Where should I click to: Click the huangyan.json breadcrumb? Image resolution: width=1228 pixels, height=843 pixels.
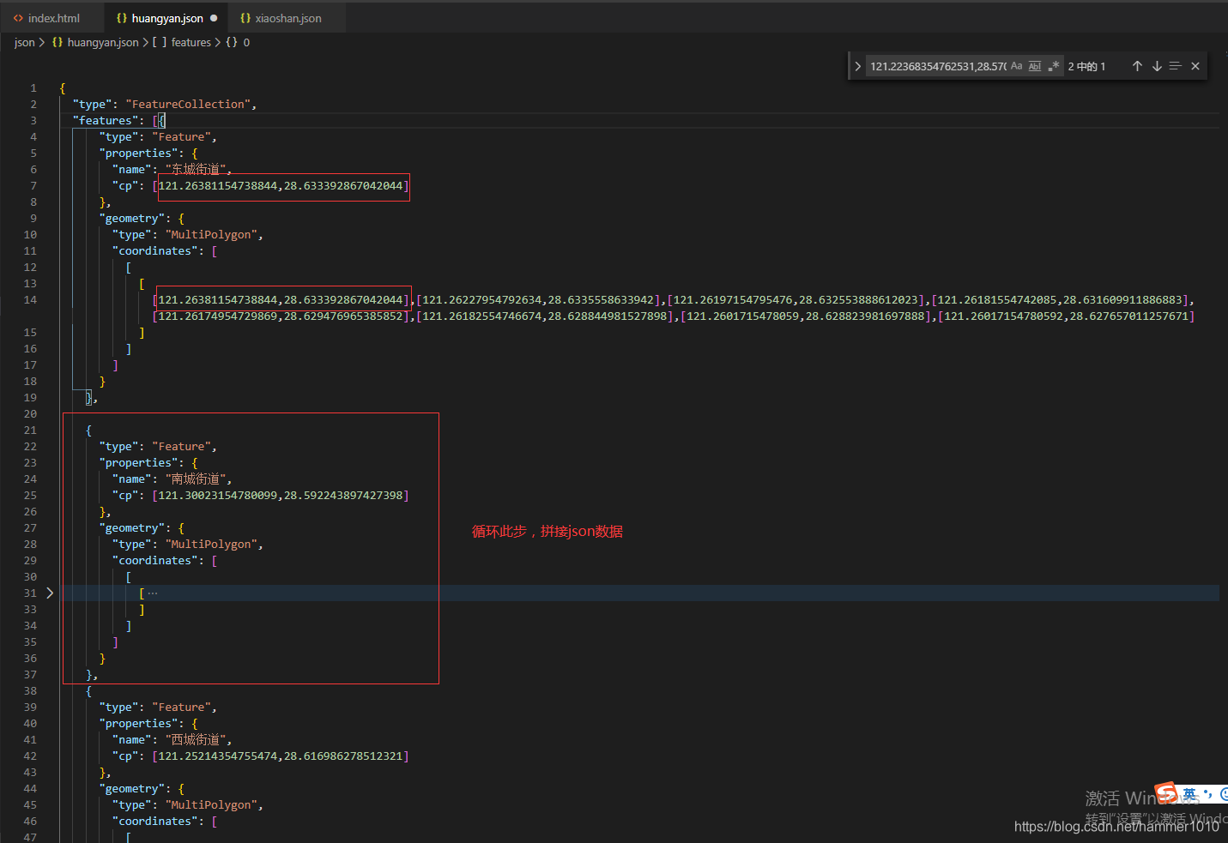(x=102, y=42)
